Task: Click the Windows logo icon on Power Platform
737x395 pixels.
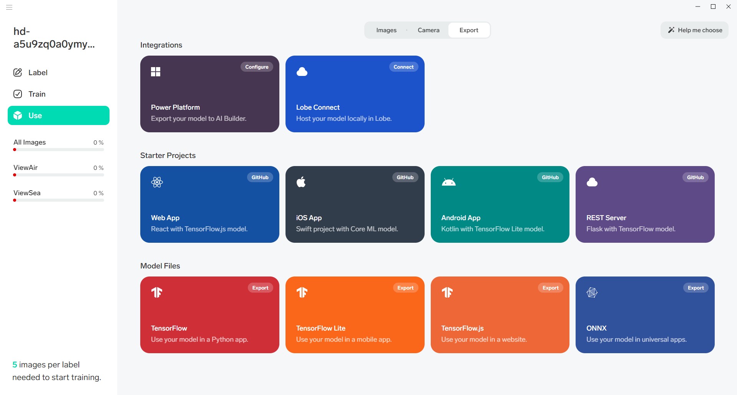Action: tap(156, 72)
